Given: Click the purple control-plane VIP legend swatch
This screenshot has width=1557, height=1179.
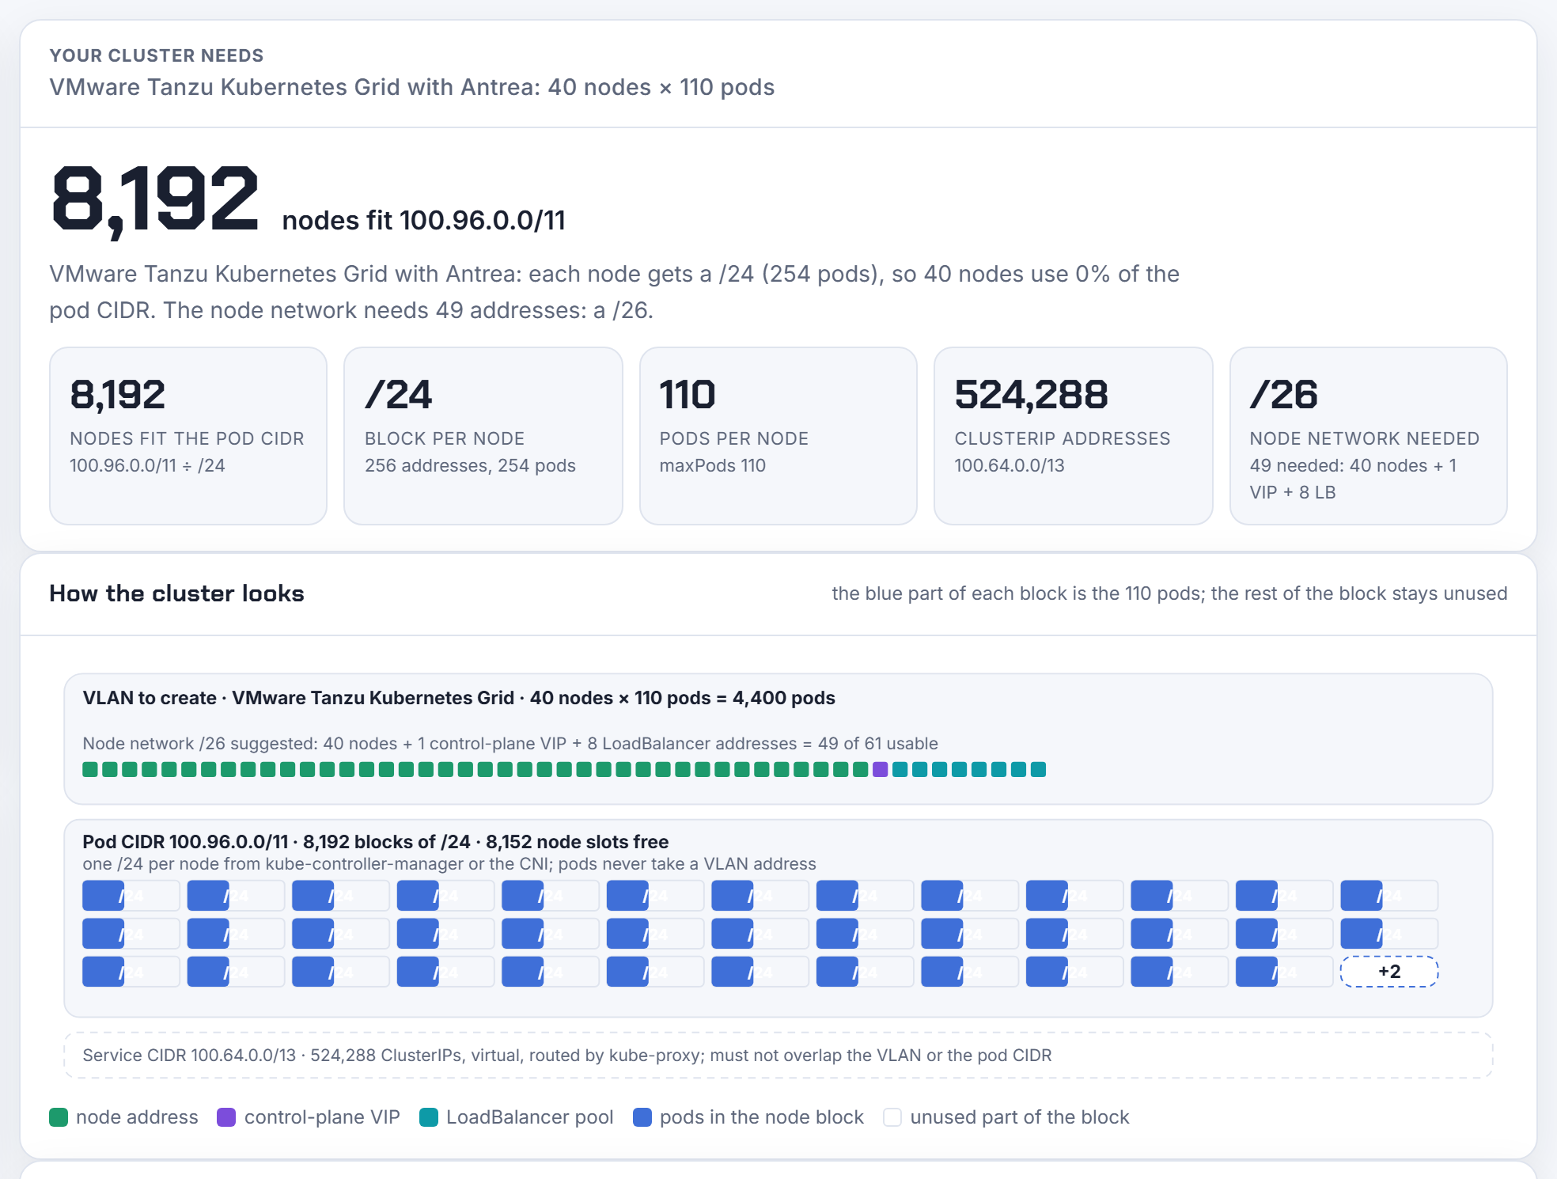Looking at the screenshot, I should tap(226, 1117).
